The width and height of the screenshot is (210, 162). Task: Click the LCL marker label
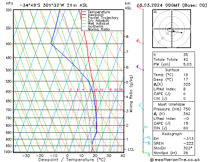tap(131, 149)
